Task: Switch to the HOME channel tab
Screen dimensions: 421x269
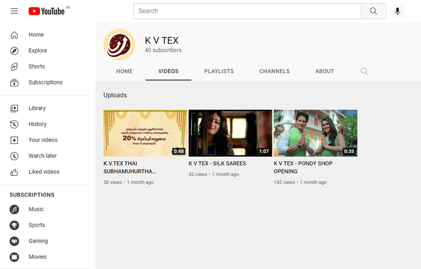Action: coord(125,71)
